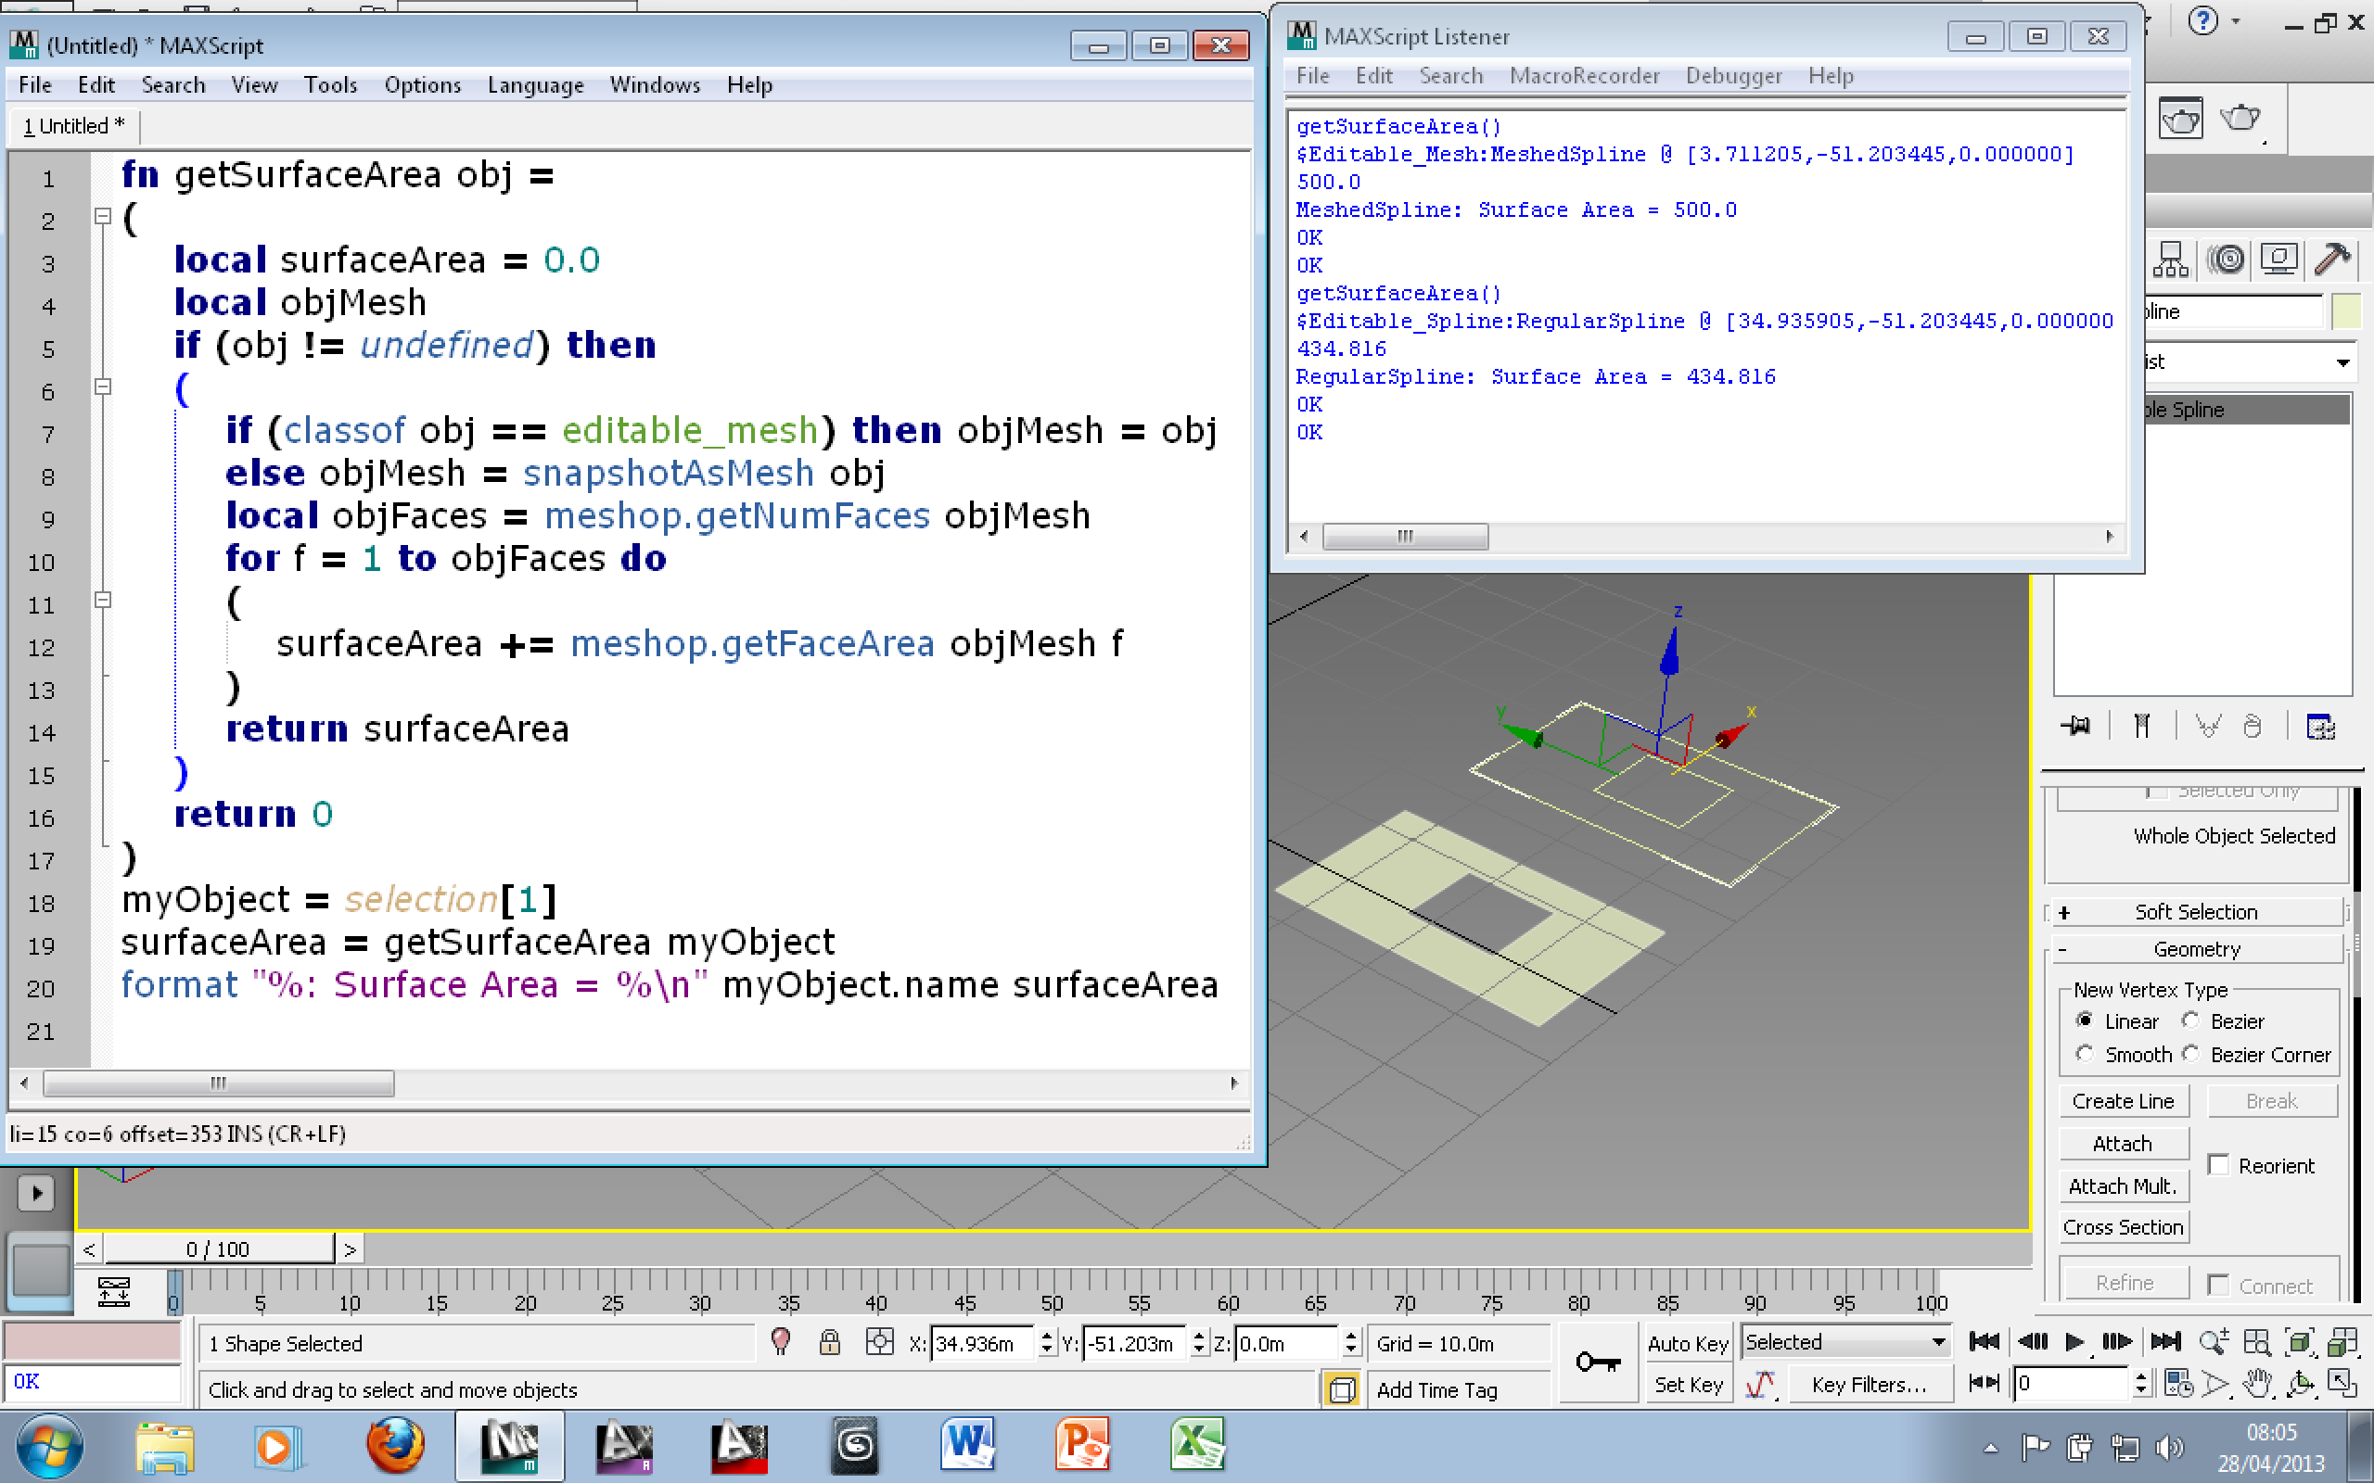The width and height of the screenshot is (2374, 1483).
Task: Click the Attach Mult. button
Action: pyautogui.click(x=2123, y=1185)
